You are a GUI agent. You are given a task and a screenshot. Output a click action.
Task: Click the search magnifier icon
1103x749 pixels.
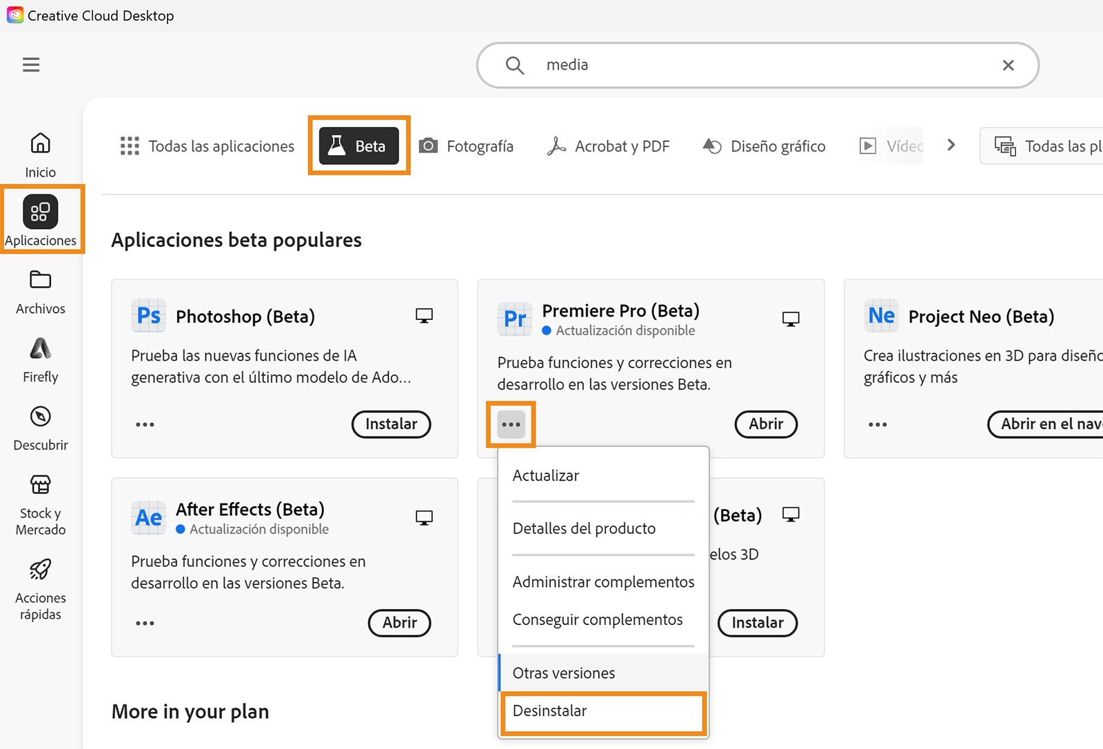[x=515, y=65]
